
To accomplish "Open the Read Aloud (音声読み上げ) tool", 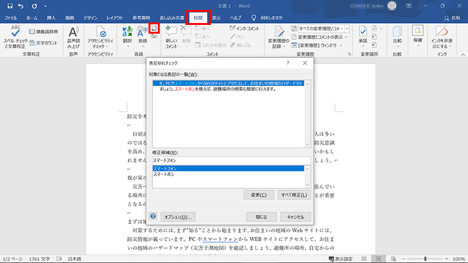I will [x=73, y=37].
